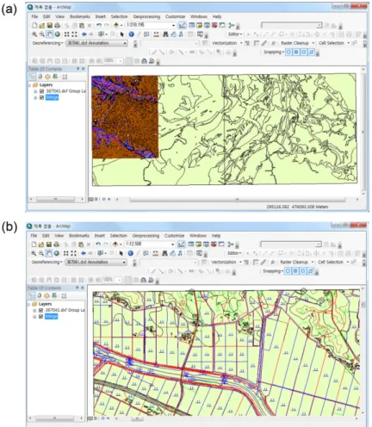
Task: Click Find binoculars icon in window (b)
Action: [164, 253]
